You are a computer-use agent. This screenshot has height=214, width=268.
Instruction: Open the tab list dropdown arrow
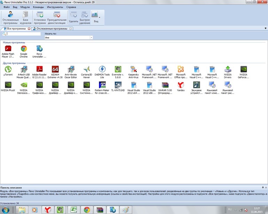(266, 28)
